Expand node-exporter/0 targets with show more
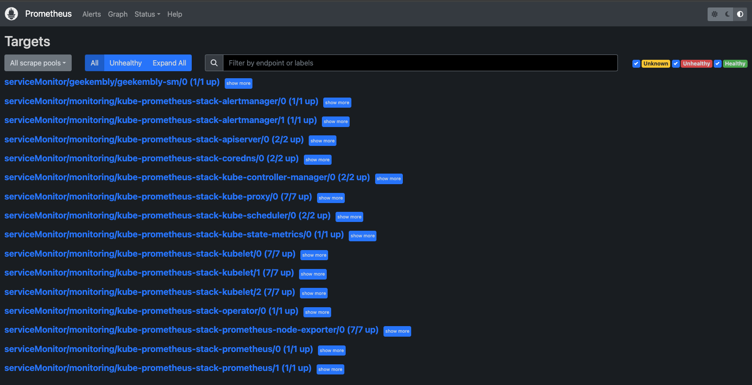The height and width of the screenshot is (385, 752). (397, 331)
